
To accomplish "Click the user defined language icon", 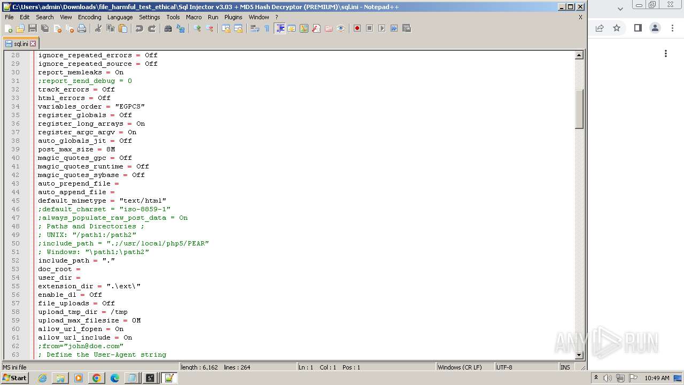I will pos(292,28).
